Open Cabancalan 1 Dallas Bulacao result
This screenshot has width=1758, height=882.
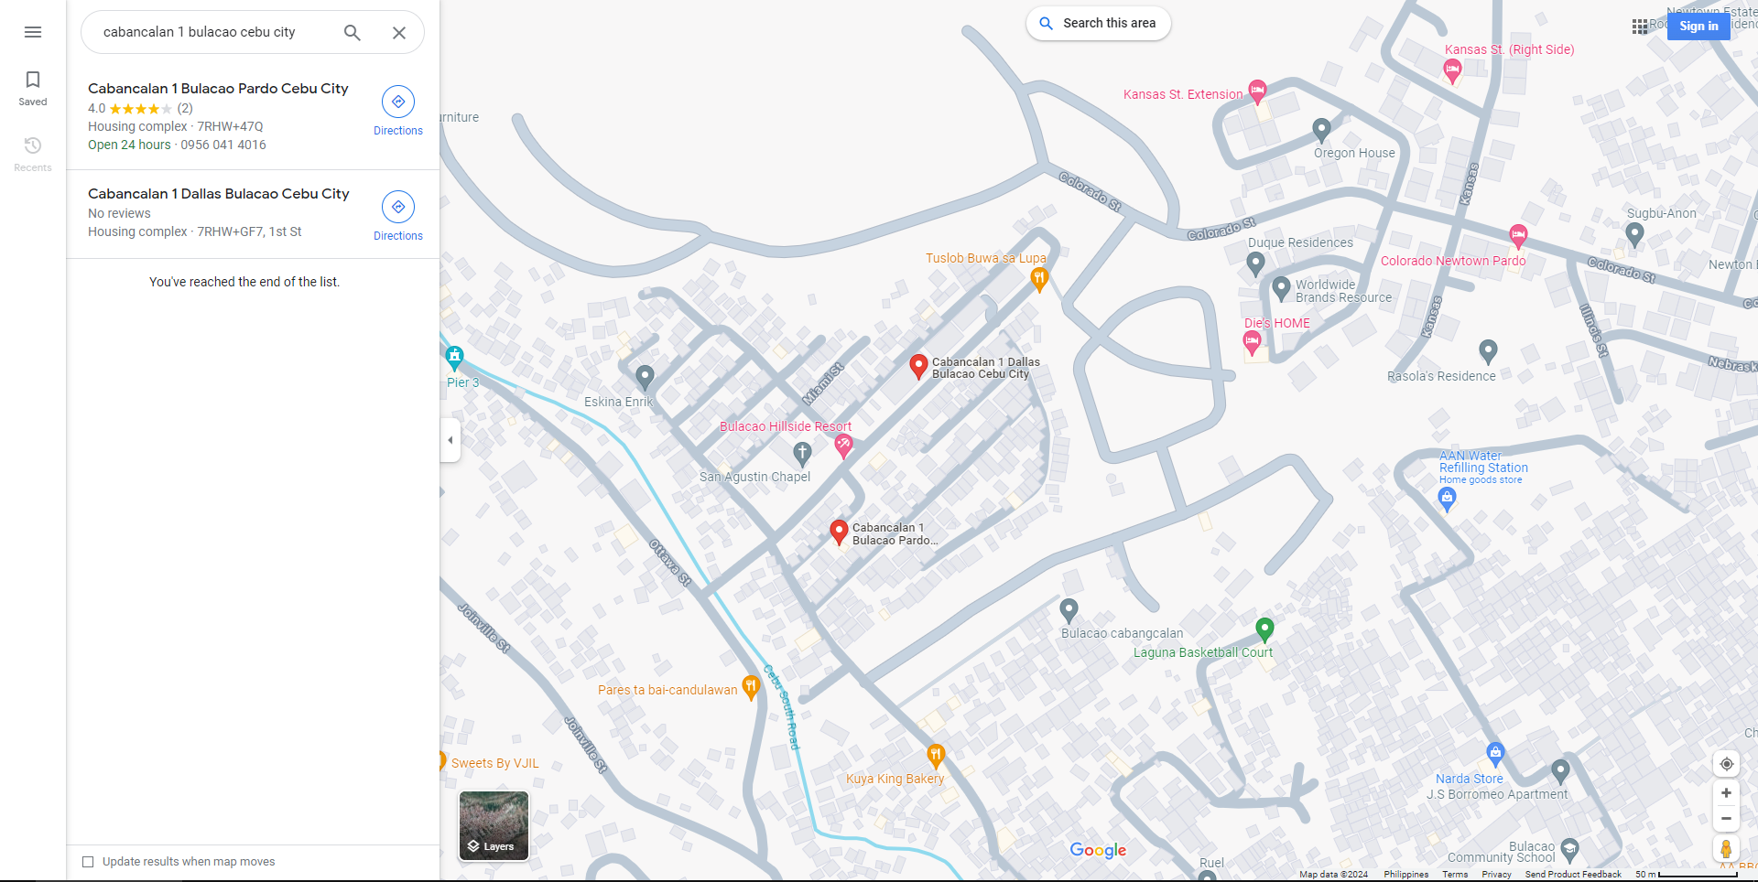[218, 194]
